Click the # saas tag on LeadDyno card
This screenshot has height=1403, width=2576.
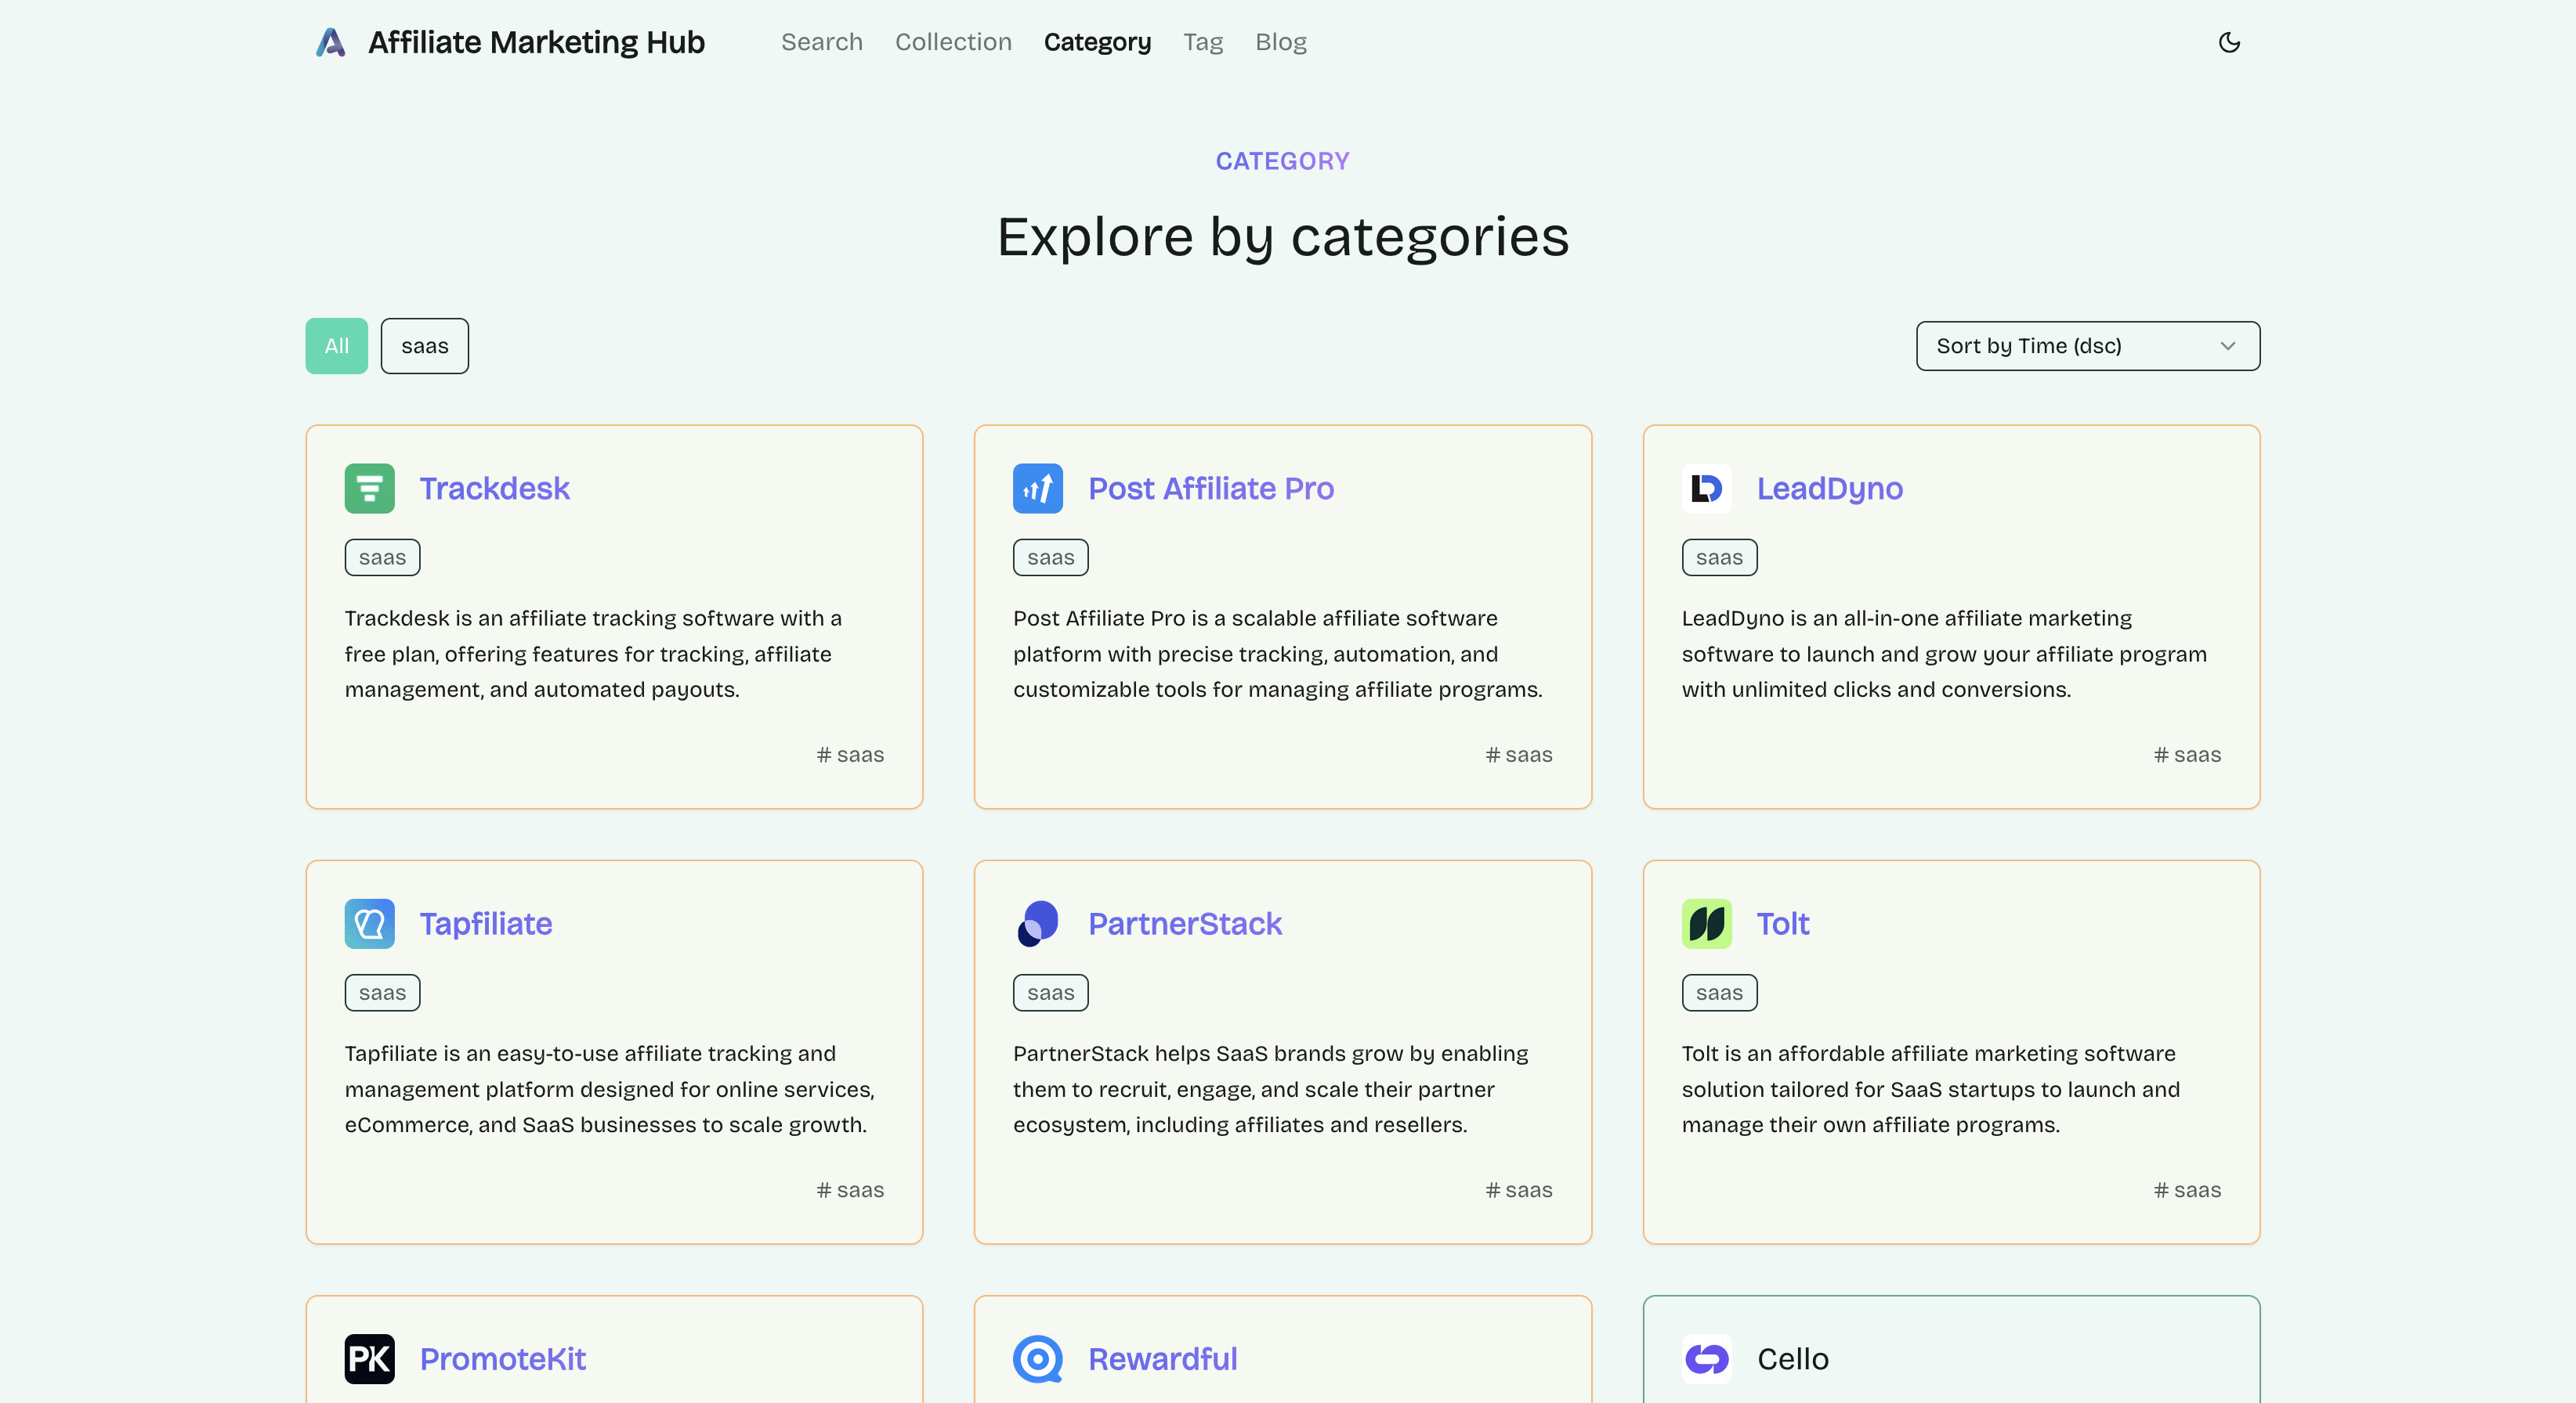coord(2187,755)
